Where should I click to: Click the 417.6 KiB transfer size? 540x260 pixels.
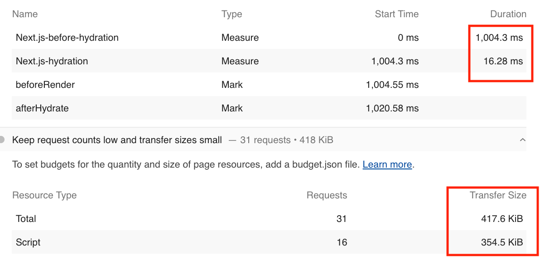502,219
